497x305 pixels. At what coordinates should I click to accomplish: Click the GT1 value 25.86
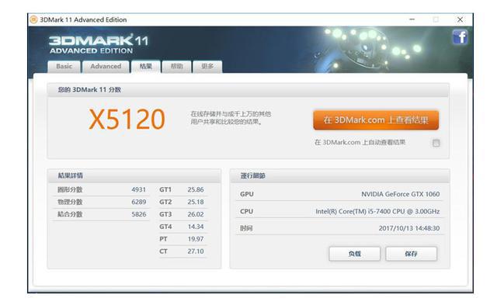click(x=196, y=189)
